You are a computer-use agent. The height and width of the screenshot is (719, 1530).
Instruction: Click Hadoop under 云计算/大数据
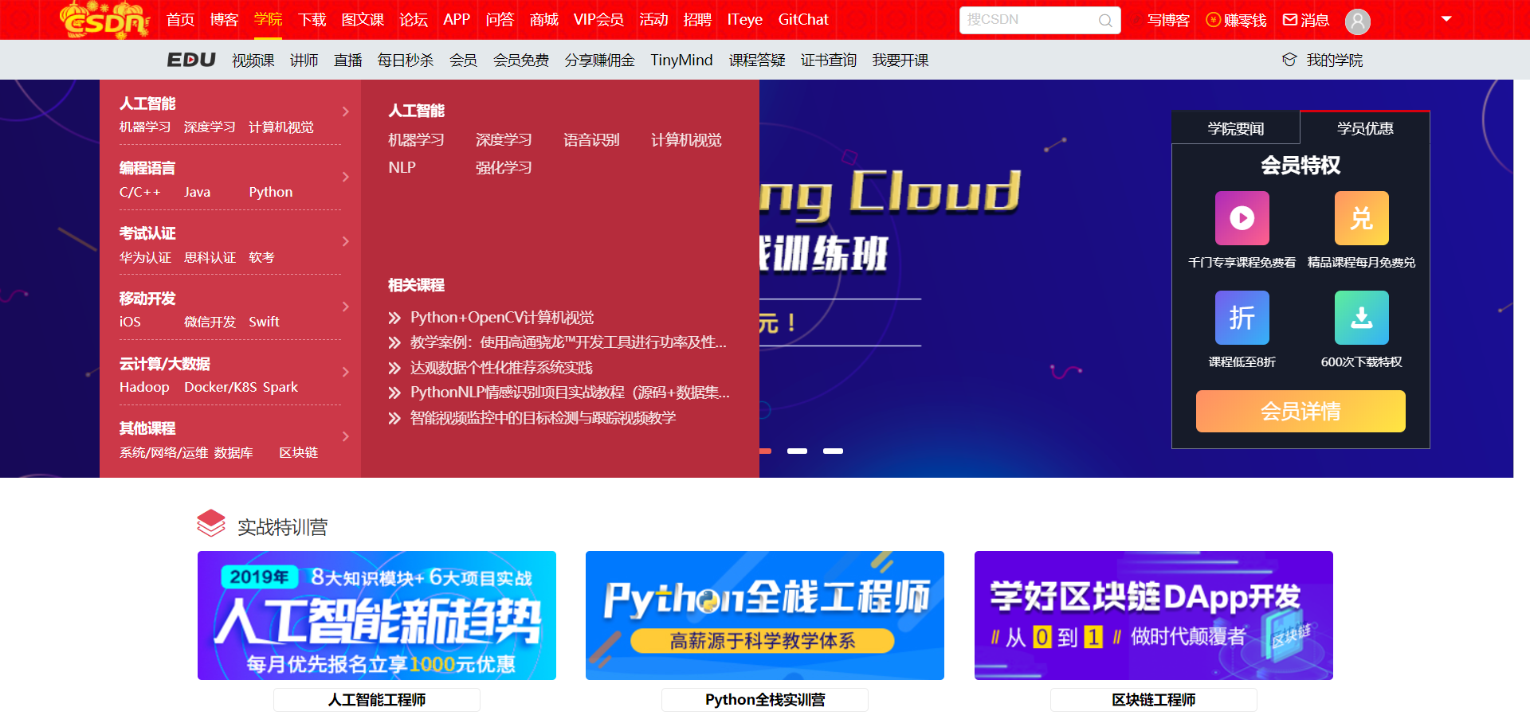144,387
